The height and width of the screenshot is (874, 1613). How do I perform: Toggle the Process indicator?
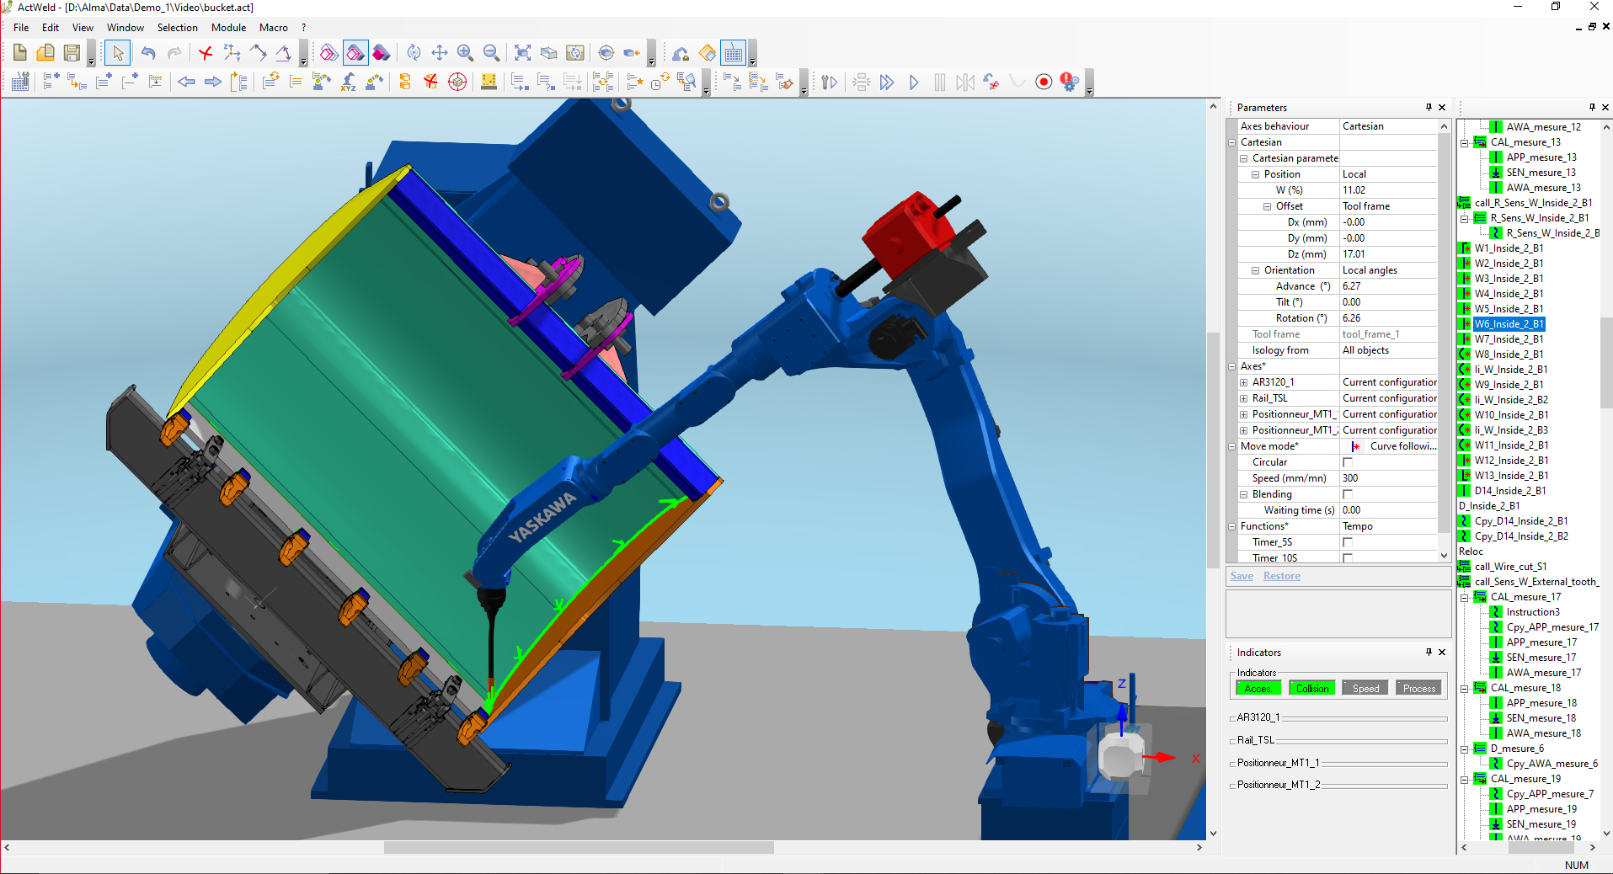1419,688
